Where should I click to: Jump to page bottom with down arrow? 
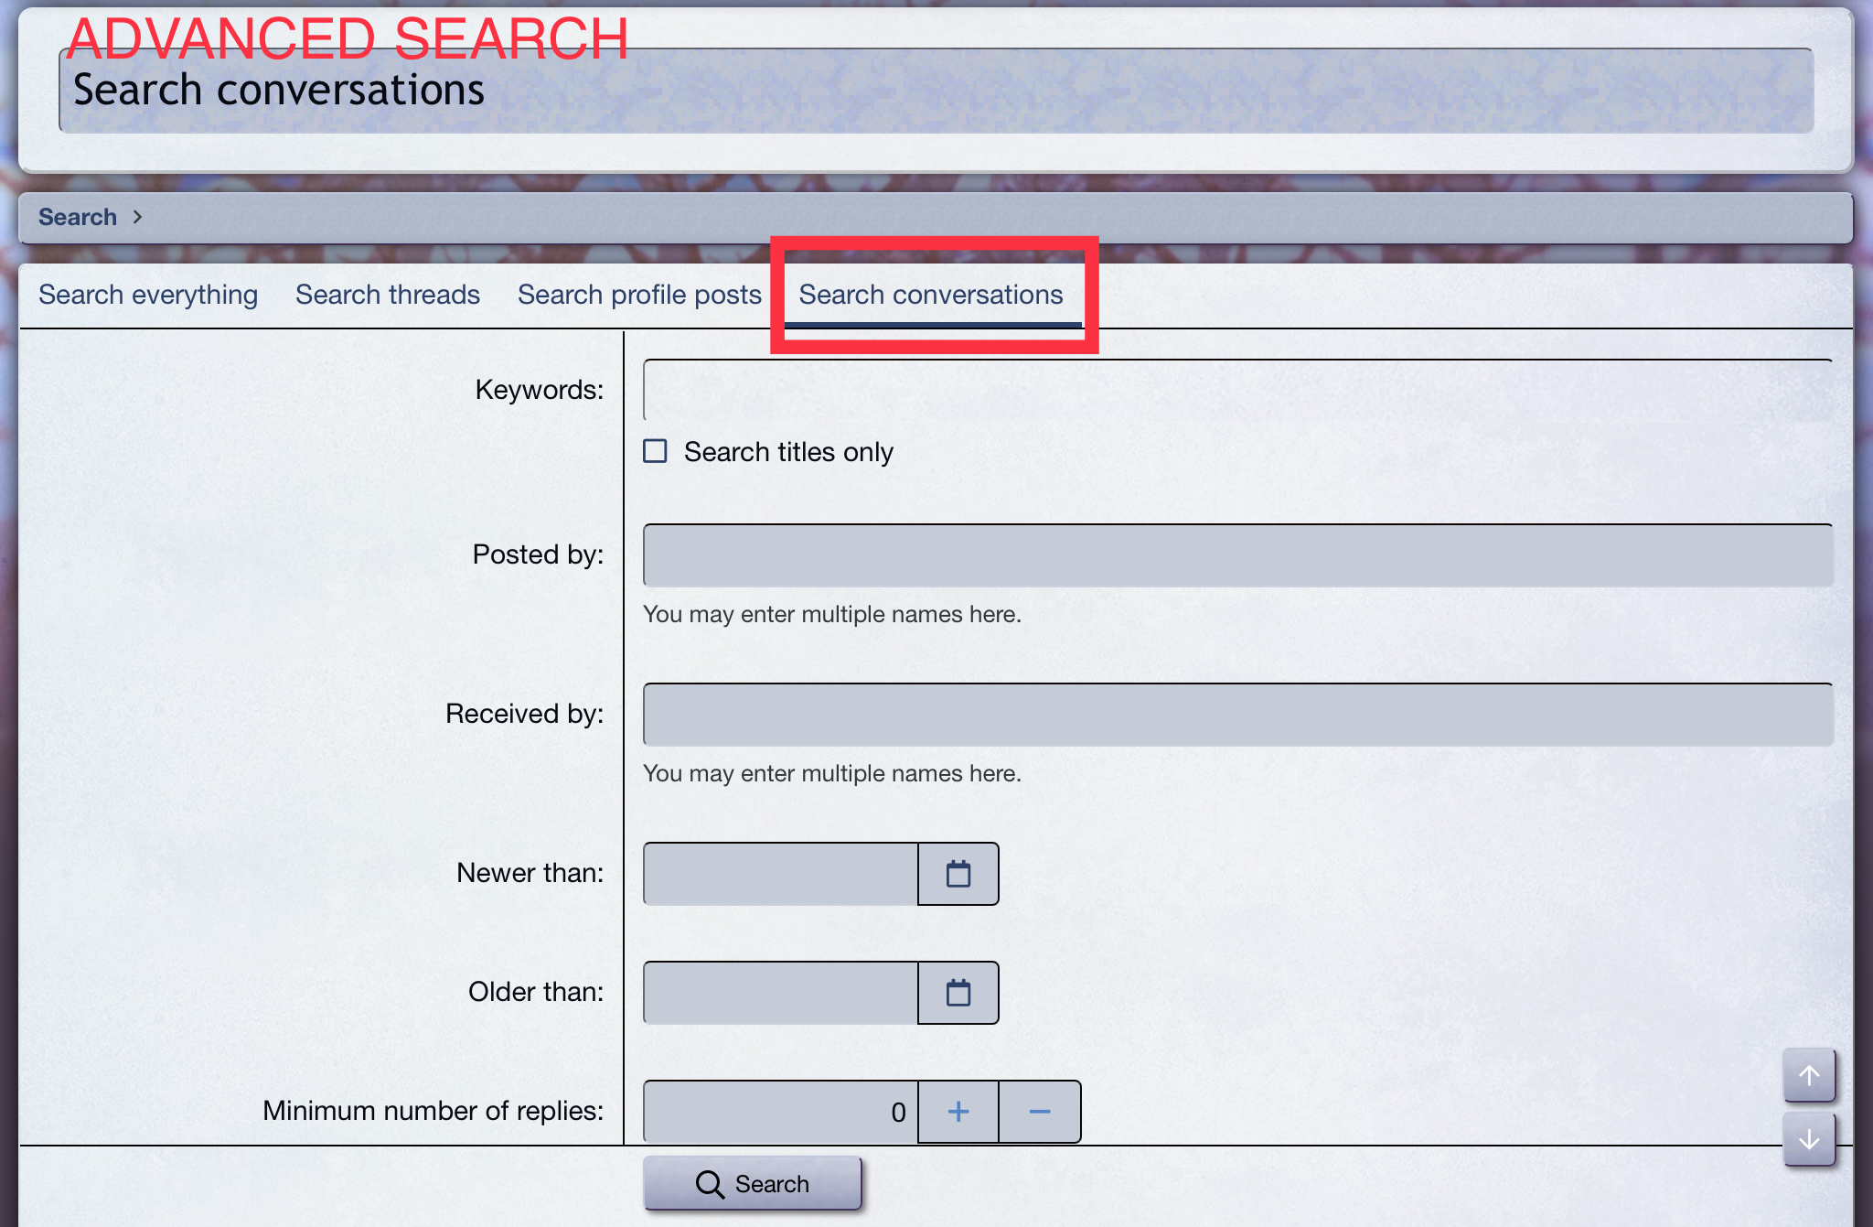click(x=1809, y=1139)
